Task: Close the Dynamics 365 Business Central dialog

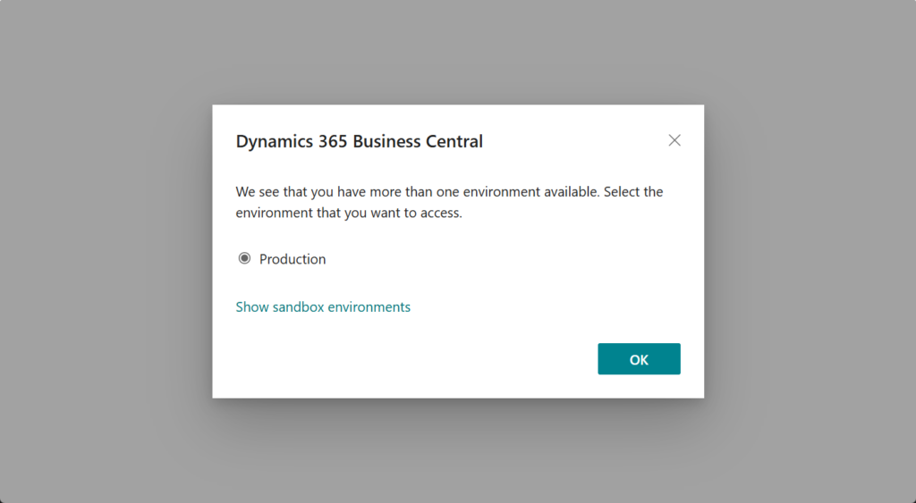Action: pyautogui.click(x=674, y=140)
